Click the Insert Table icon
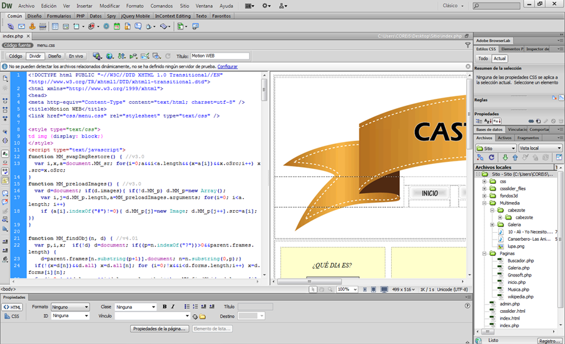Viewport: 565px width, 344px height. 55,26
